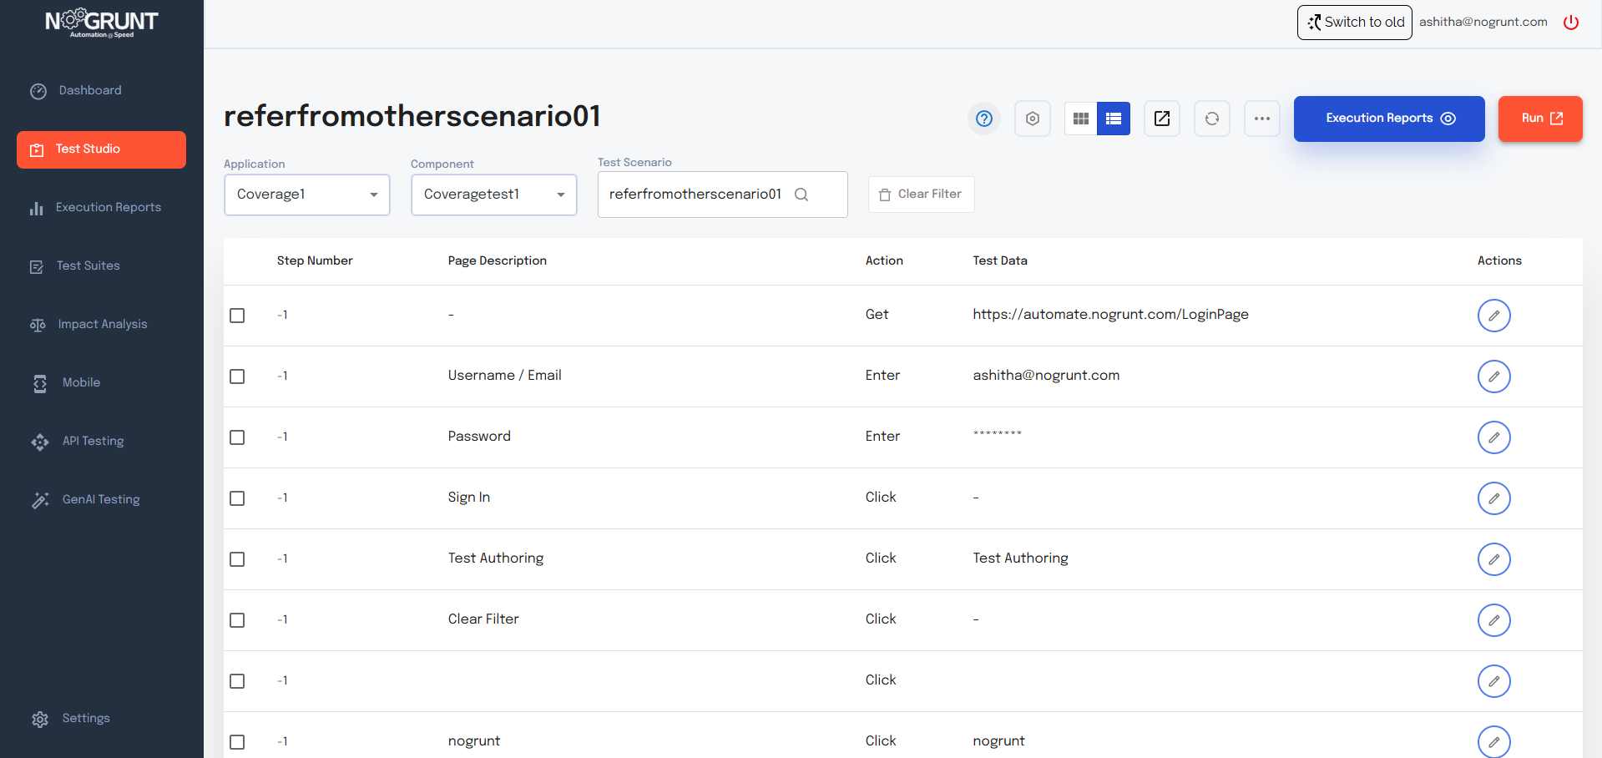This screenshot has height=758, width=1602.
Task: Open the three-dots more options menu
Action: click(x=1262, y=119)
